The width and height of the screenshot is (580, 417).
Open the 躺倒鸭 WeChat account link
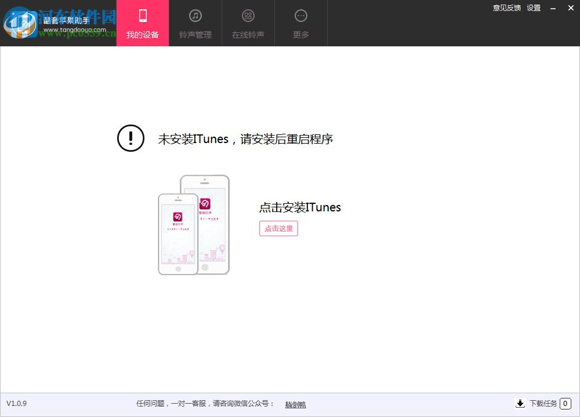point(295,404)
